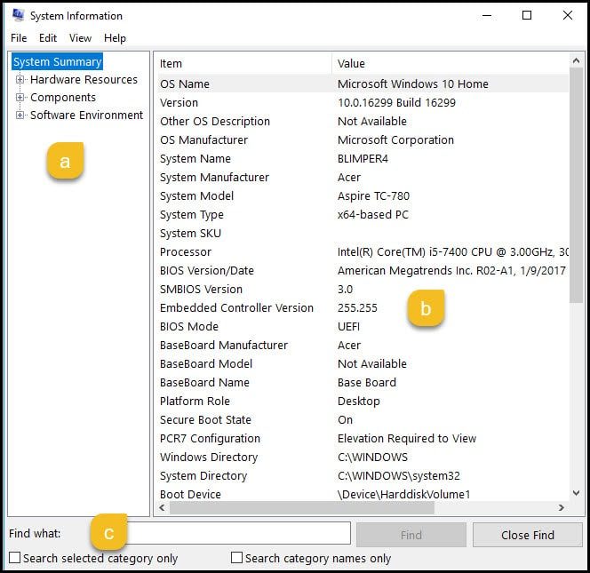Click the horizontal scrollbar thumb
590x573 pixels.
(302, 507)
